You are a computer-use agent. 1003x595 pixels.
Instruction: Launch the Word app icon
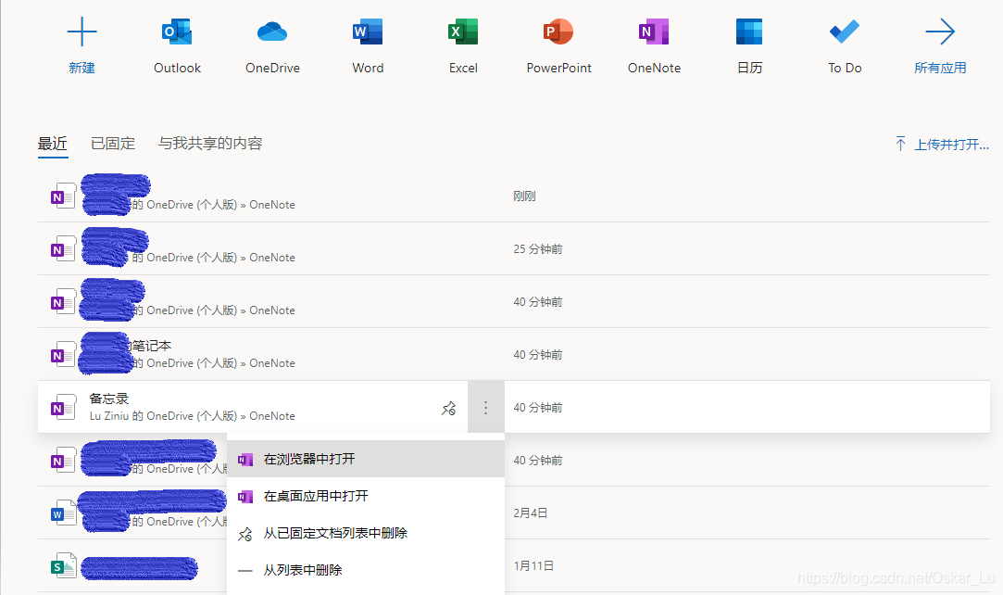pos(368,32)
